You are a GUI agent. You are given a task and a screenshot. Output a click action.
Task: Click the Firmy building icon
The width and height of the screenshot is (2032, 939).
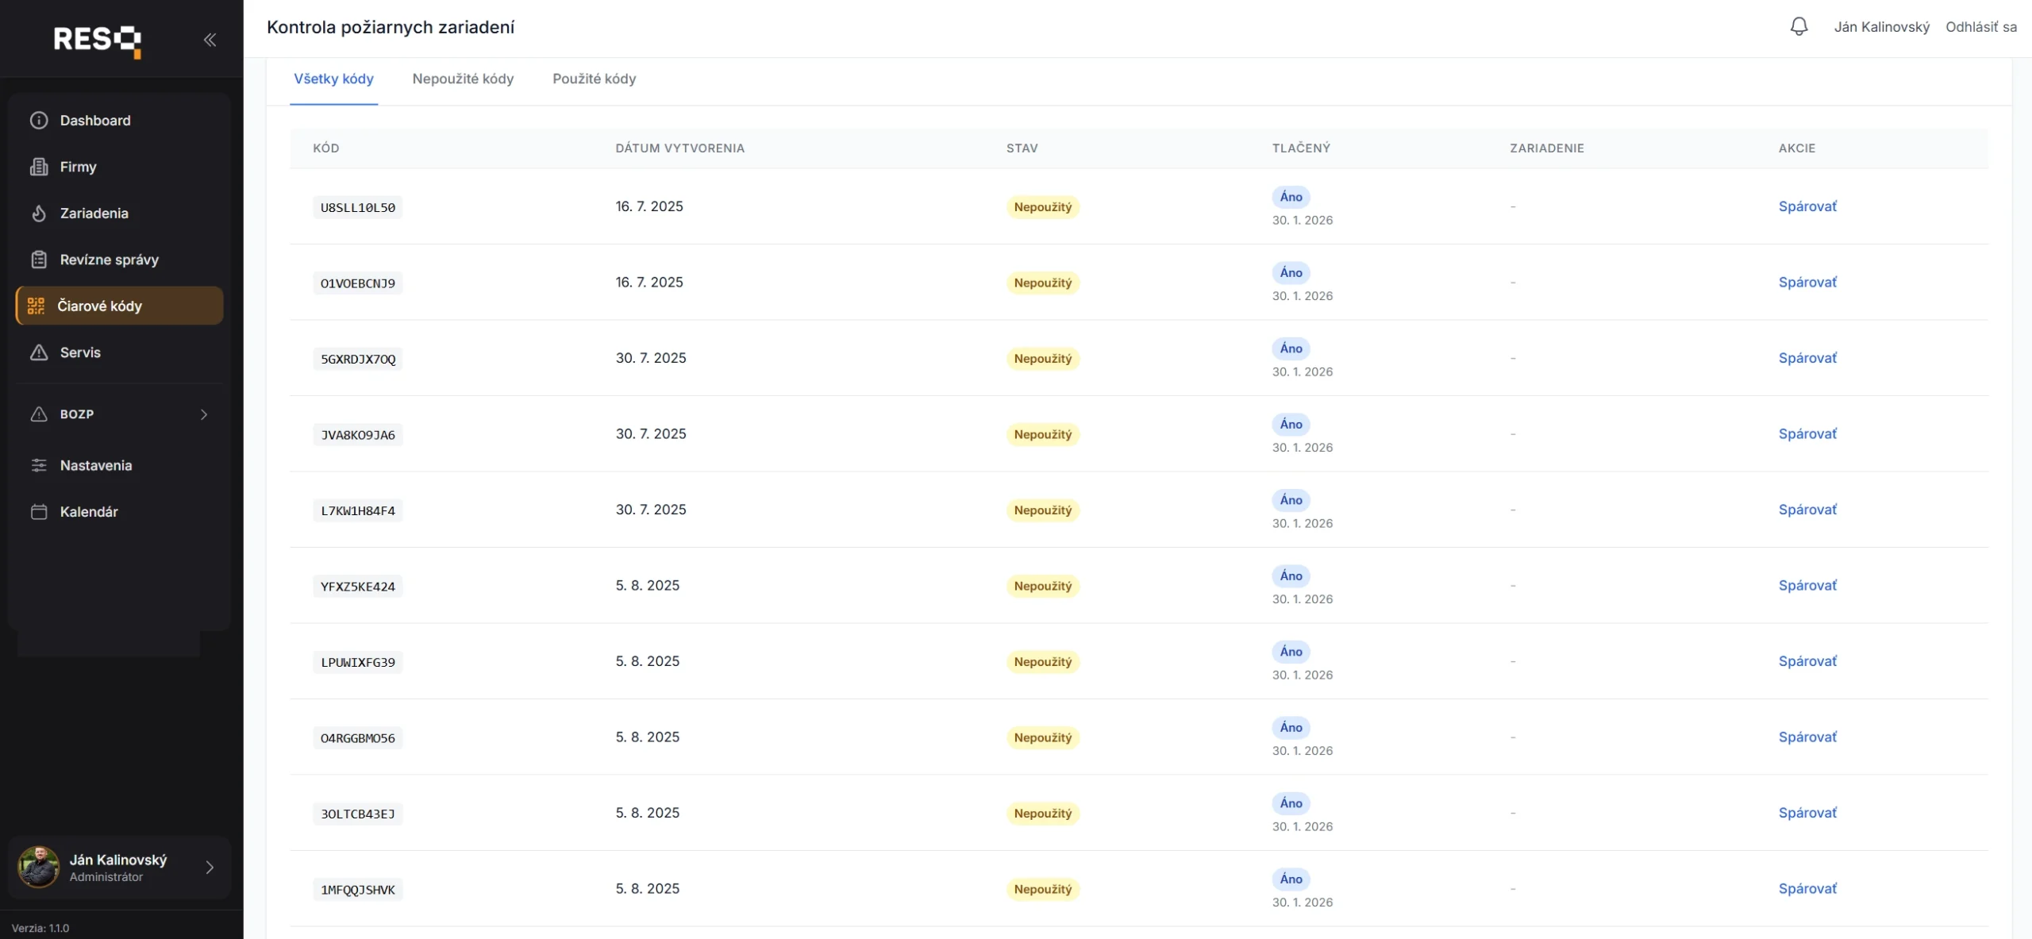tap(39, 167)
